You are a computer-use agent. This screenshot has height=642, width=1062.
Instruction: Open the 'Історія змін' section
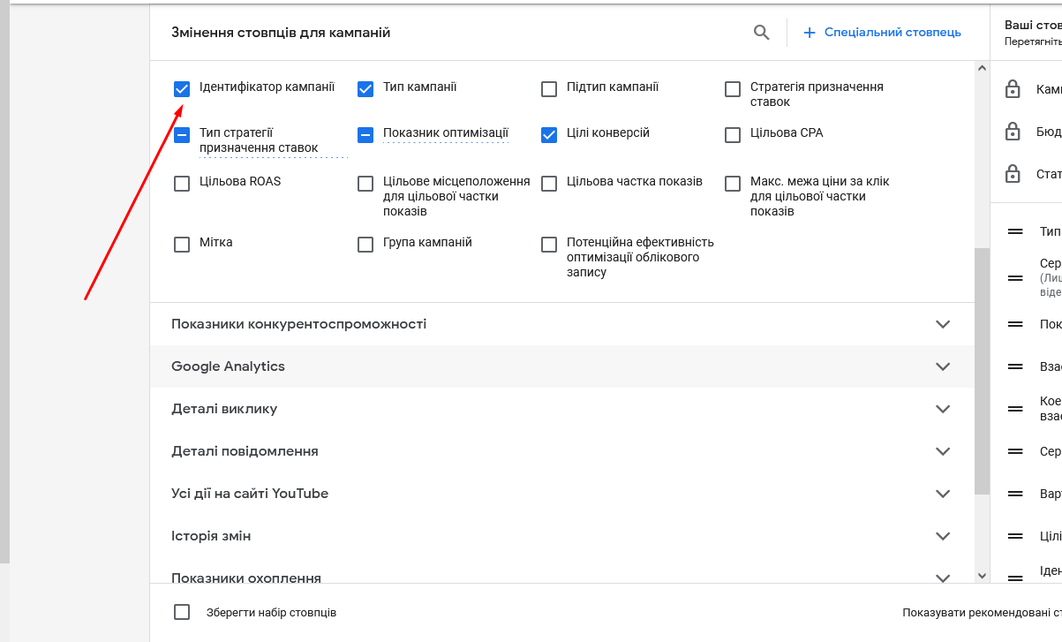pyautogui.click(x=943, y=536)
